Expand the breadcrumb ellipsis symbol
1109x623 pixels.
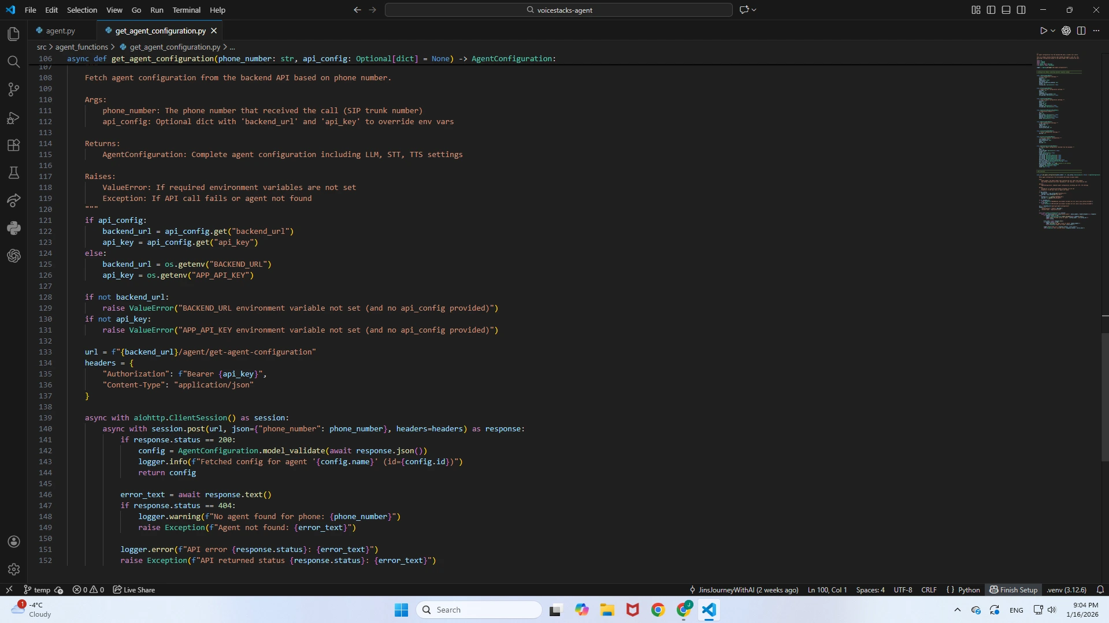pos(232,47)
